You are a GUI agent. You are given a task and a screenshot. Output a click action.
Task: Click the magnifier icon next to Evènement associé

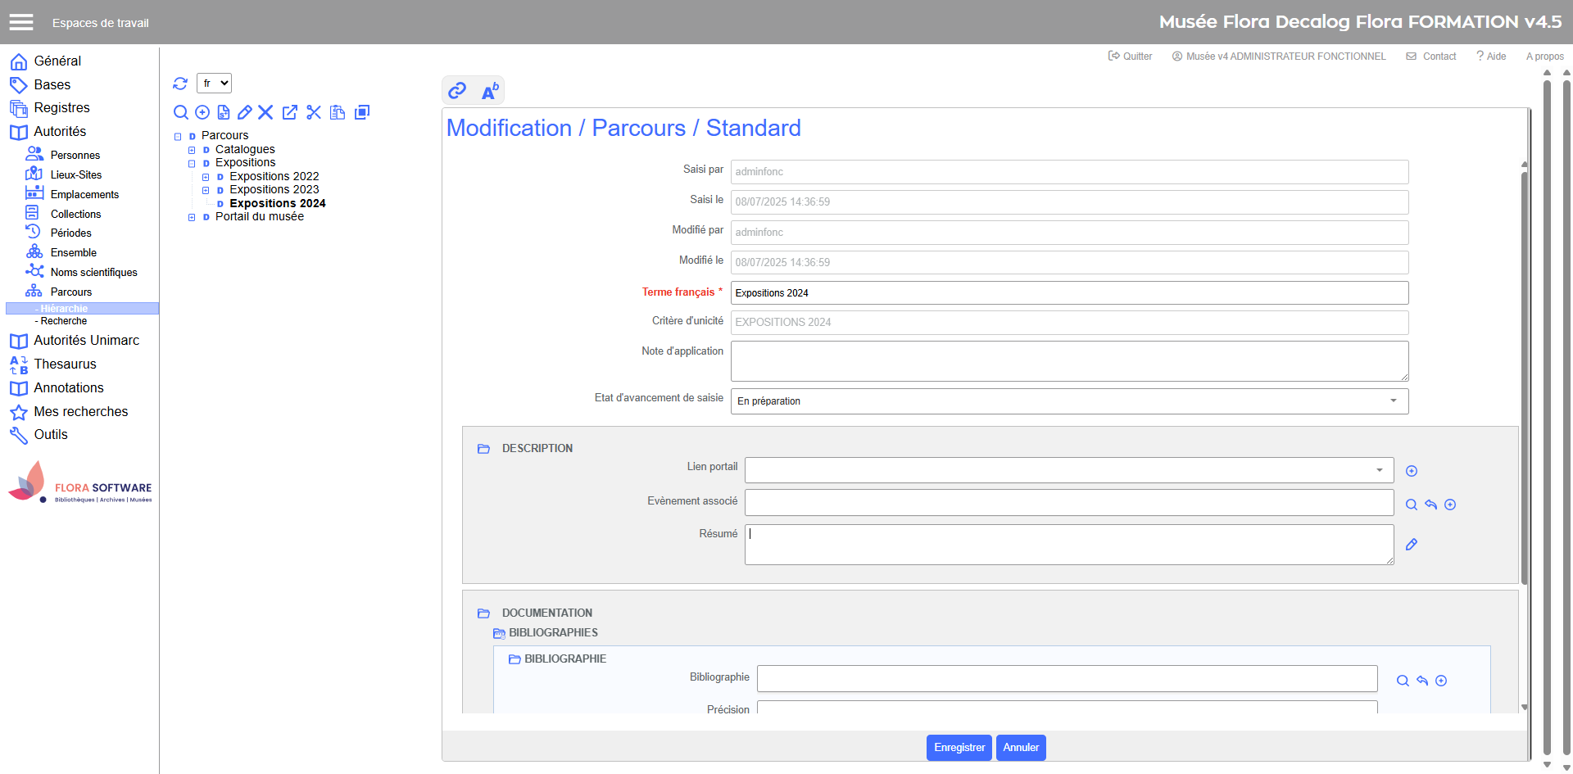point(1412,505)
